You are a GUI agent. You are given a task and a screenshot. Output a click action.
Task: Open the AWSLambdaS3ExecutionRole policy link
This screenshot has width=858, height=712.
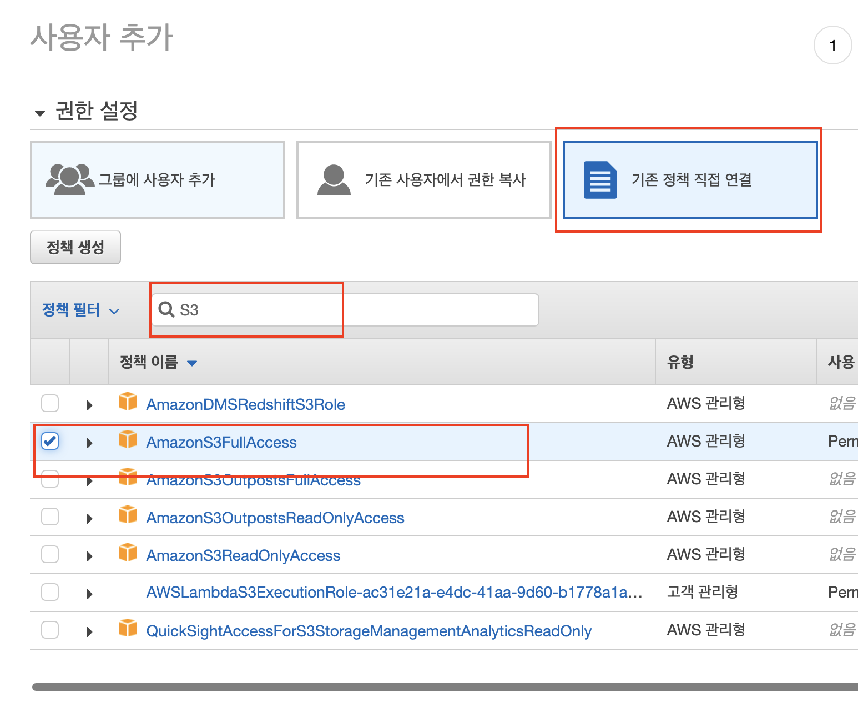pos(394,592)
